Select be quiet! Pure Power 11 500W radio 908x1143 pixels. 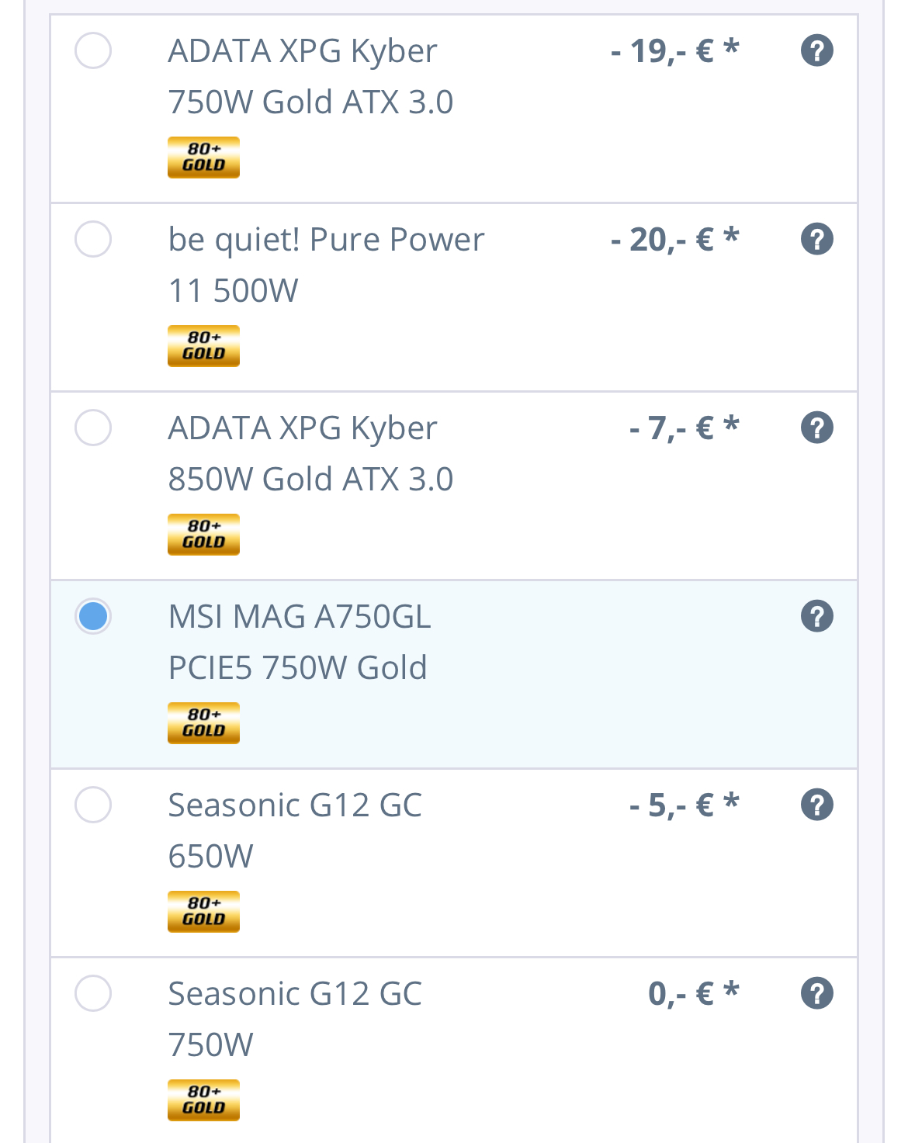point(93,239)
